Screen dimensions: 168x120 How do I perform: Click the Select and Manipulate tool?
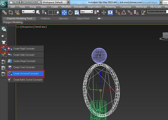[x=104, y=12]
